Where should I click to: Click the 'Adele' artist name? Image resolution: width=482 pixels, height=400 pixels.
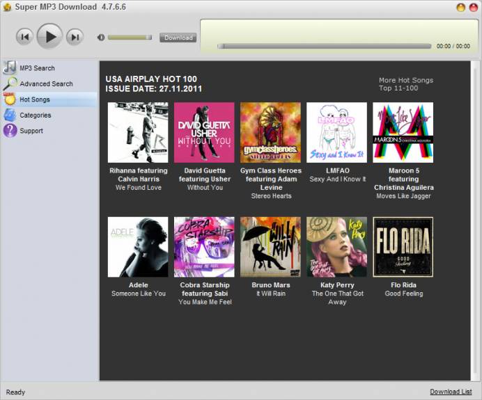tap(139, 285)
